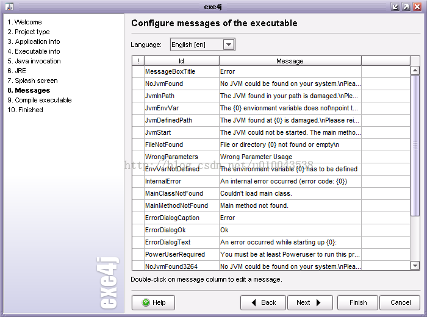The height and width of the screenshot is (317, 427).
Task: Select the MainClassNotFound row id
Action: (x=174, y=193)
